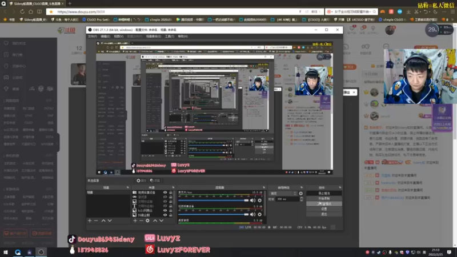Pop out the Sources (来源) dock panel
This screenshot has width=457, height=257.
pyautogui.click(x=173, y=187)
